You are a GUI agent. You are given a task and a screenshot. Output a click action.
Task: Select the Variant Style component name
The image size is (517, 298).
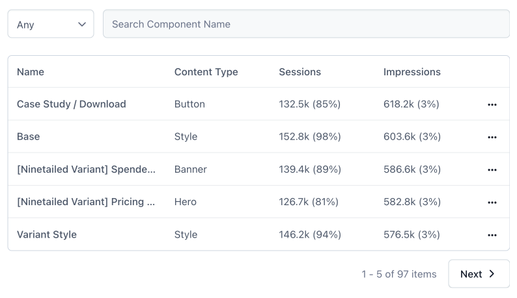[47, 234]
